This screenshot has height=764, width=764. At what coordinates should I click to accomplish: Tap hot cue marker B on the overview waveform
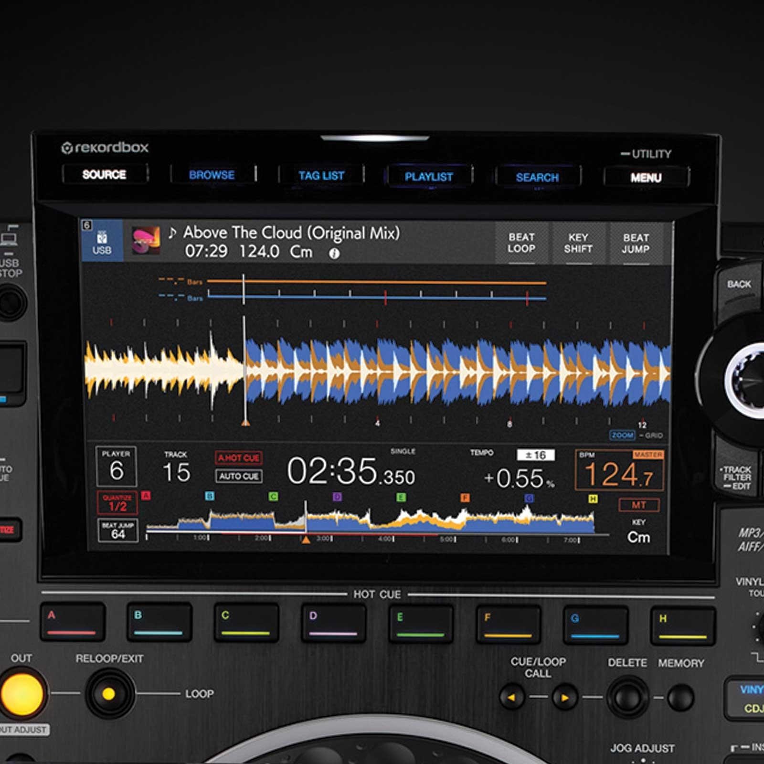[210, 496]
